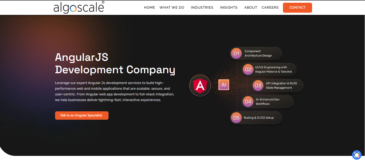
Task: Open the chat widget bubble icon
Action: tap(357, 155)
